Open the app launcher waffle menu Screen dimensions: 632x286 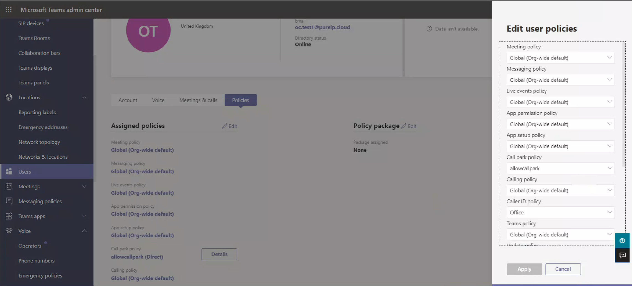pos(8,9)
